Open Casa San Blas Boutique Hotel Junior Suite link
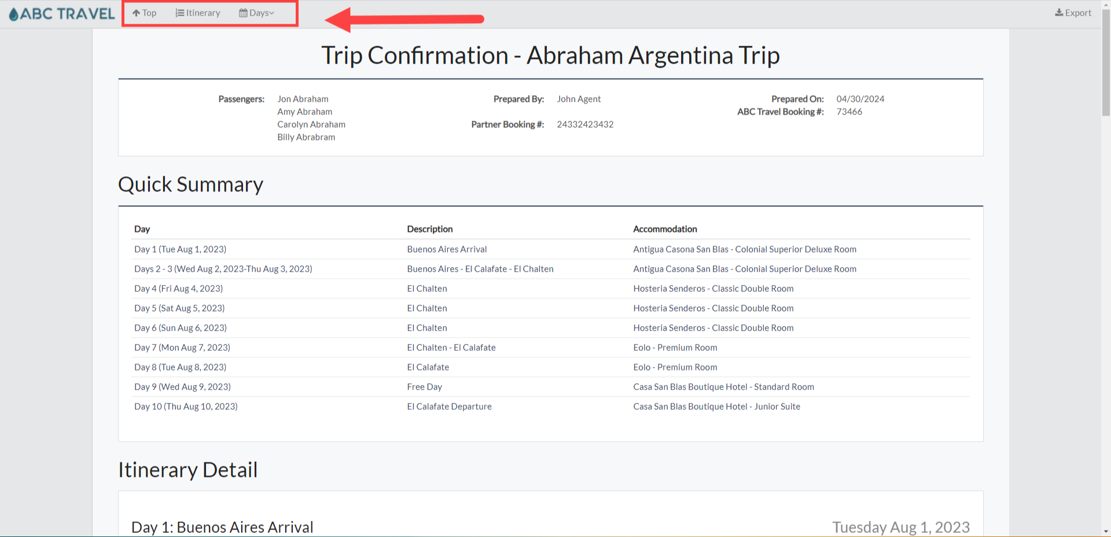Screen dimensions: 1111x537 click(716, 406)
